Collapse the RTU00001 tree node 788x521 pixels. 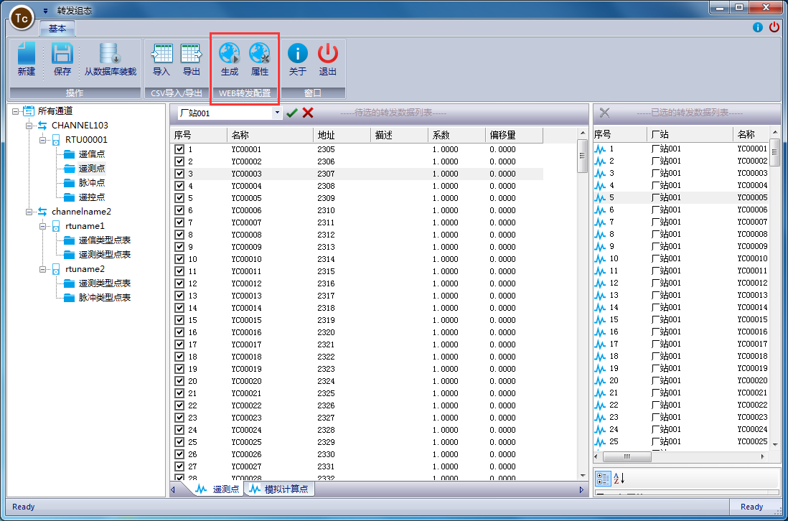[43, 140]
